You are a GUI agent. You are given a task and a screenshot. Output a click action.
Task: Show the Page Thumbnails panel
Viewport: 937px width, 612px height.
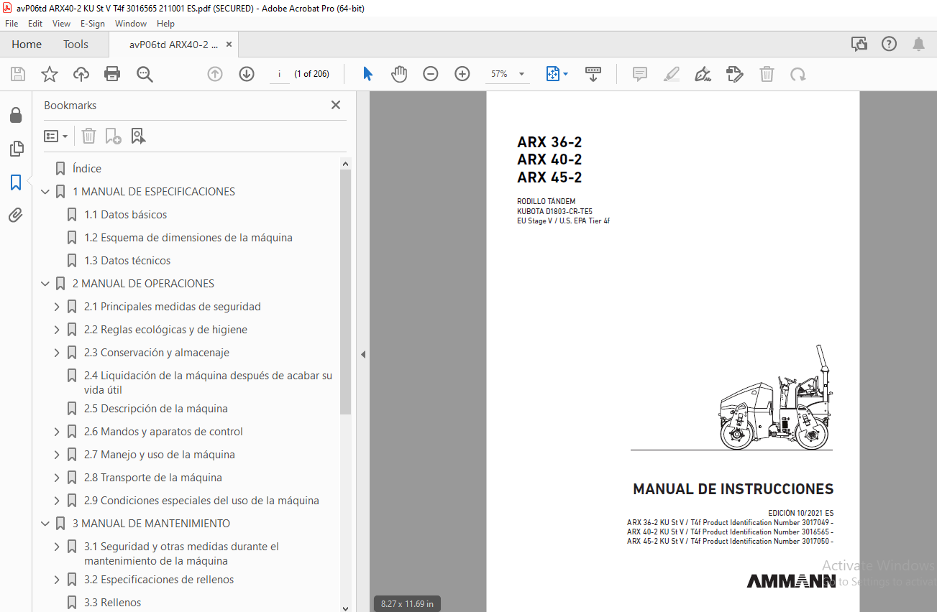(16, 149)
